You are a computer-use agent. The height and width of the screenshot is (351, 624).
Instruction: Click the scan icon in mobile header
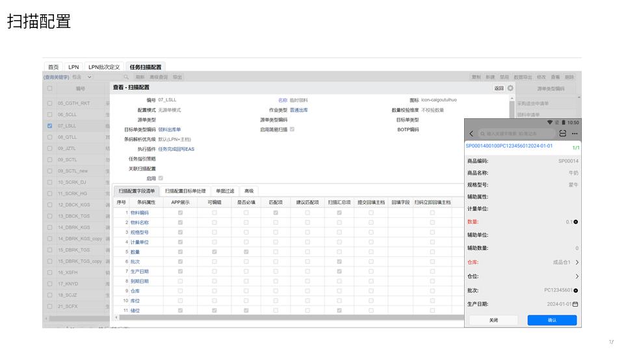pyautogui.click(x=563, y=133)
